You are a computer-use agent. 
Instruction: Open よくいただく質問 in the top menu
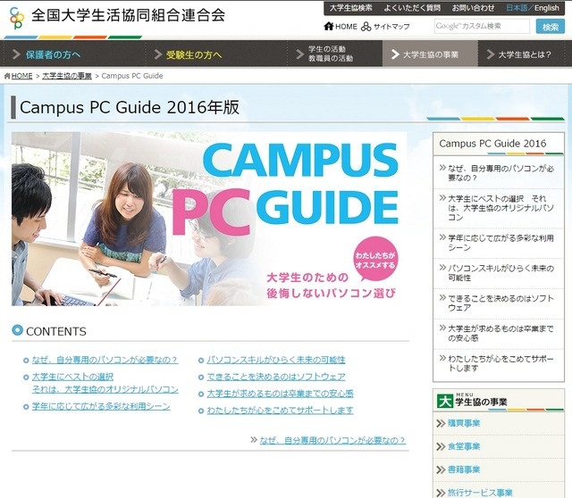412,8
